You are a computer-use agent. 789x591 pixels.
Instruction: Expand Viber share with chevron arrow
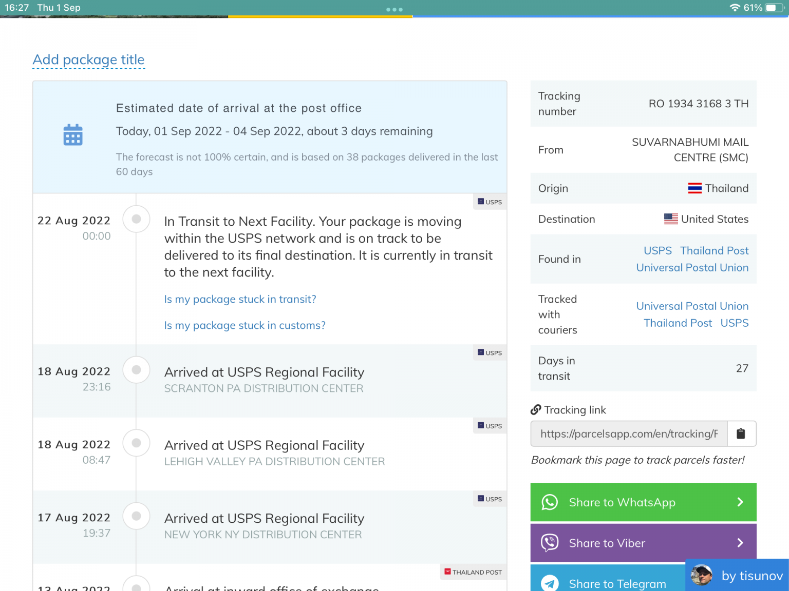pos(740,543)
